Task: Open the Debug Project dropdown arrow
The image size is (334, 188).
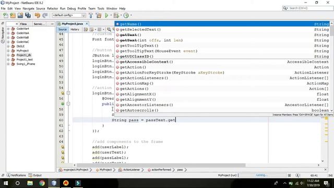Action: tap(121, 15)
